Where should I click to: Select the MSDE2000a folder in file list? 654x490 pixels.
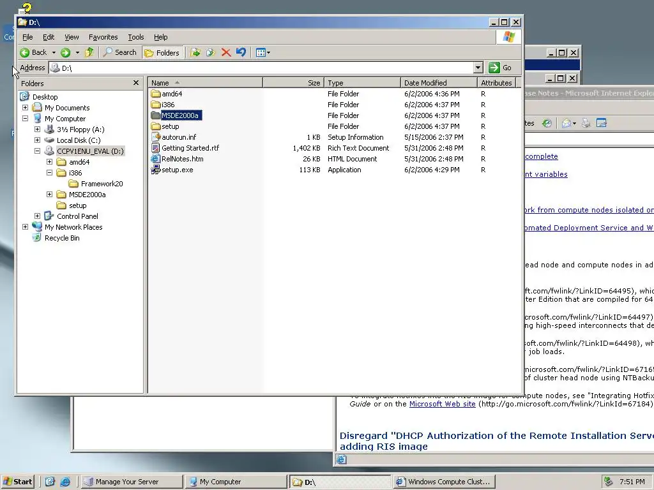click(x=180, y=115)
